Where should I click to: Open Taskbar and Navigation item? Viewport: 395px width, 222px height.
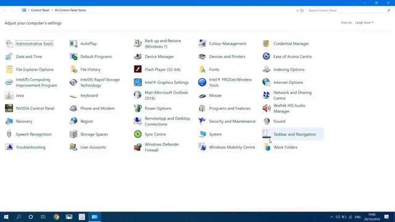click(x=293, y=134)
